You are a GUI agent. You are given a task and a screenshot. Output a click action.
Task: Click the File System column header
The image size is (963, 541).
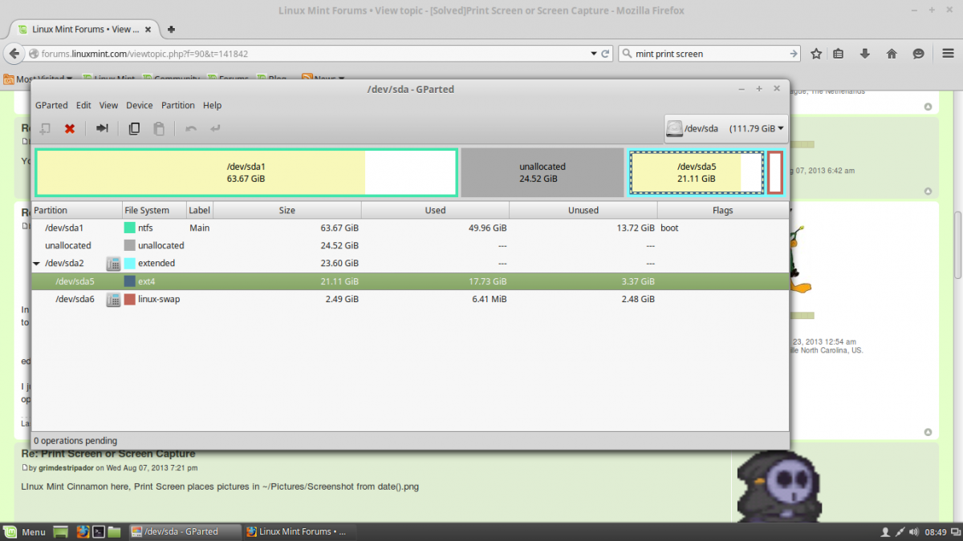[x=154, y=210]
